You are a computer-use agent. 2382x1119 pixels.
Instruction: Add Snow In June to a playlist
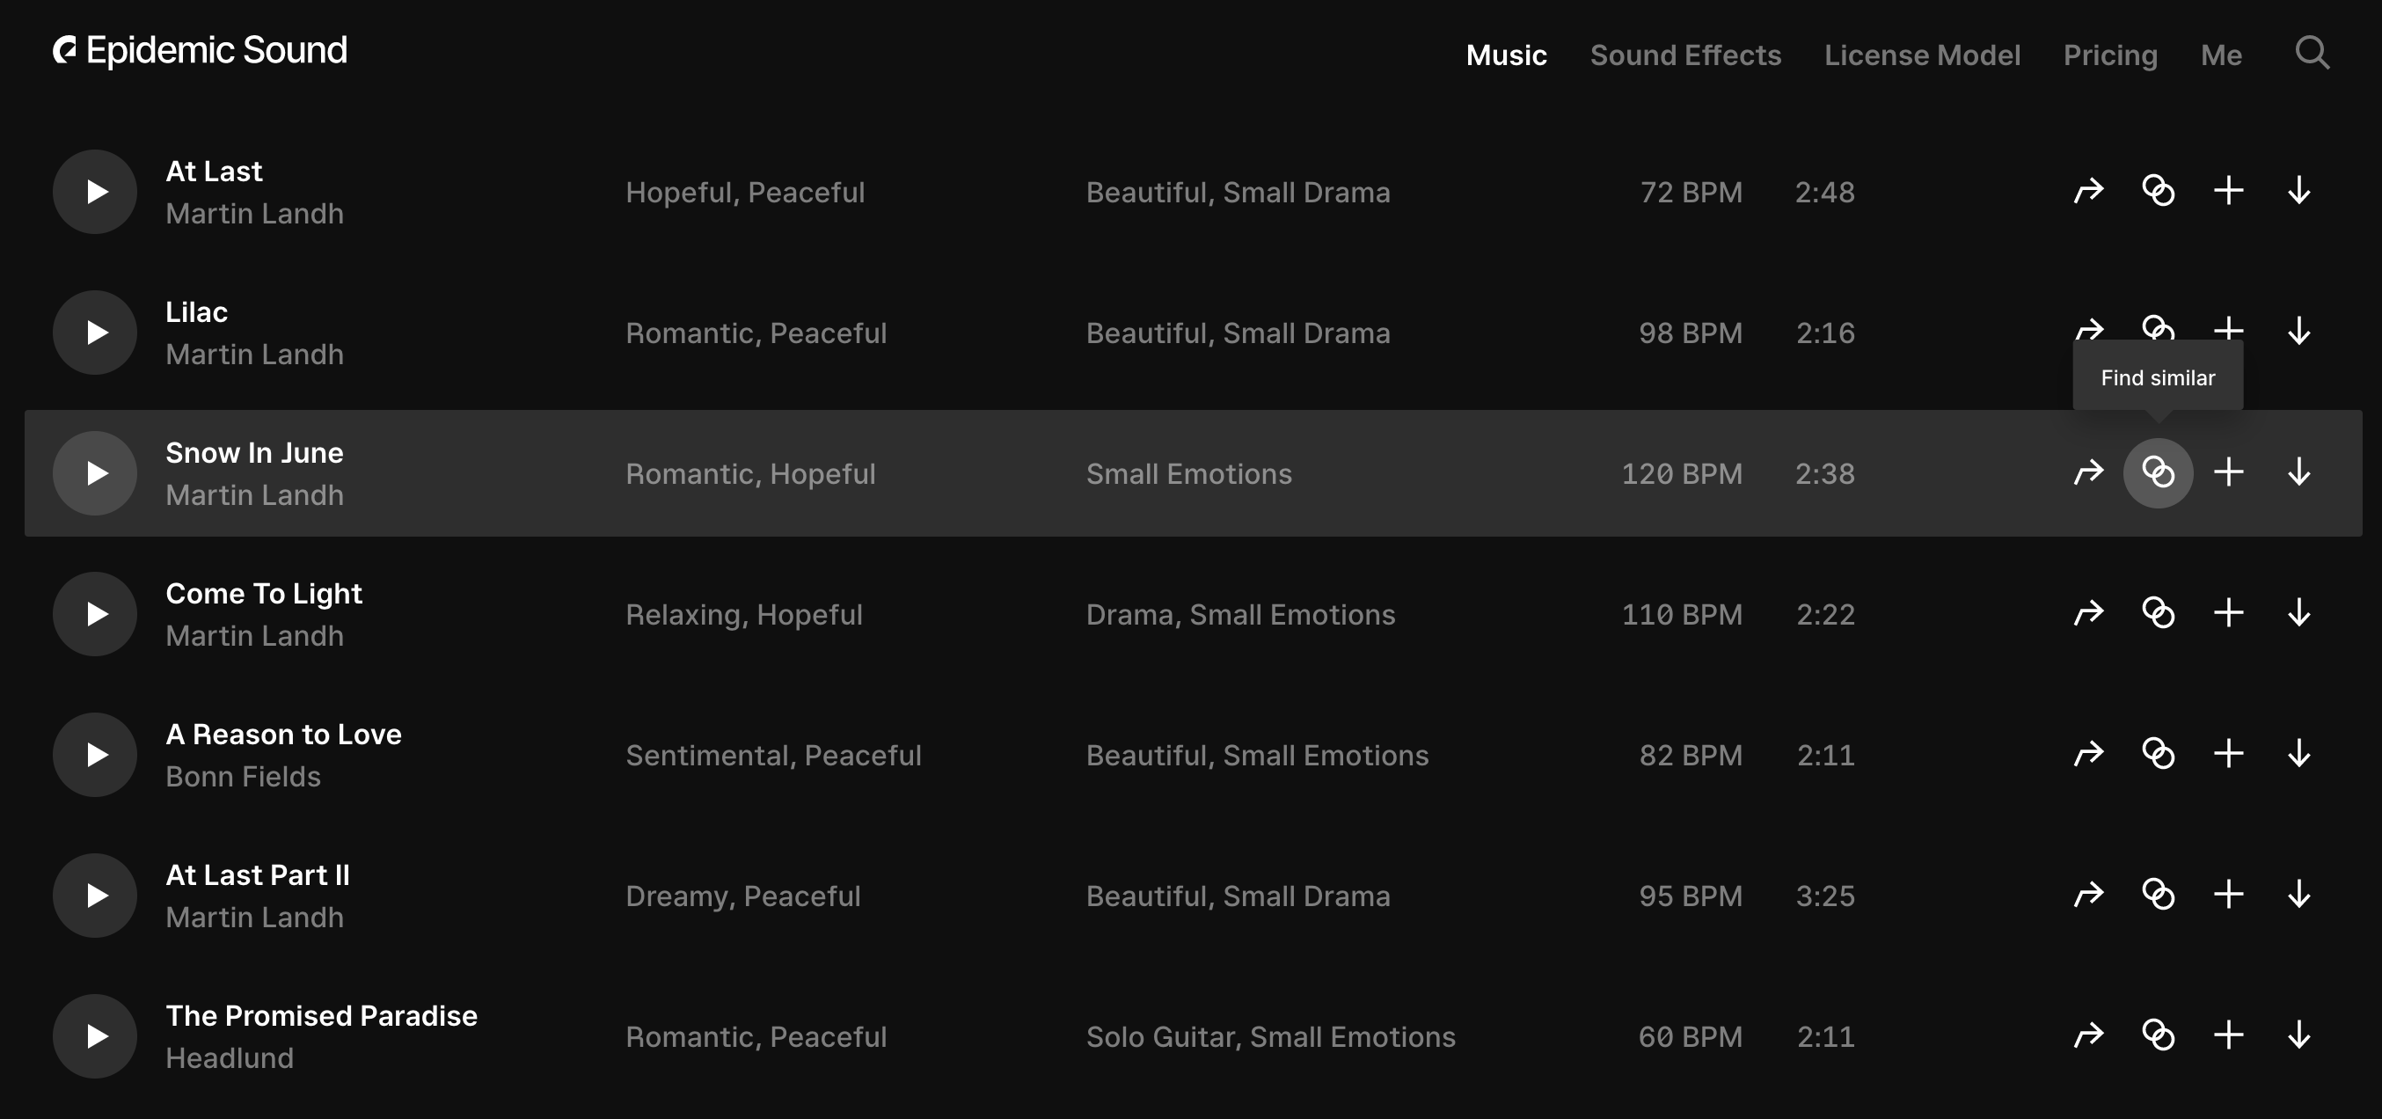(2228, 472)
